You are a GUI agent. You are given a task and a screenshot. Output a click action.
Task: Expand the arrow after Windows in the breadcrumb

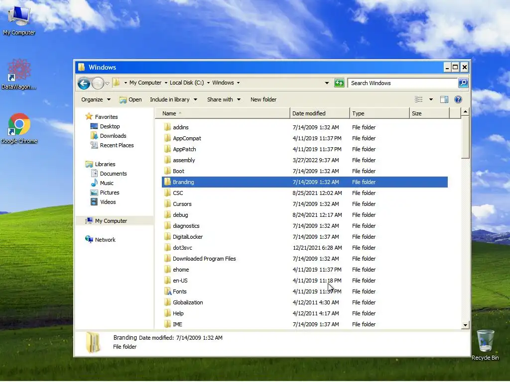239,83
